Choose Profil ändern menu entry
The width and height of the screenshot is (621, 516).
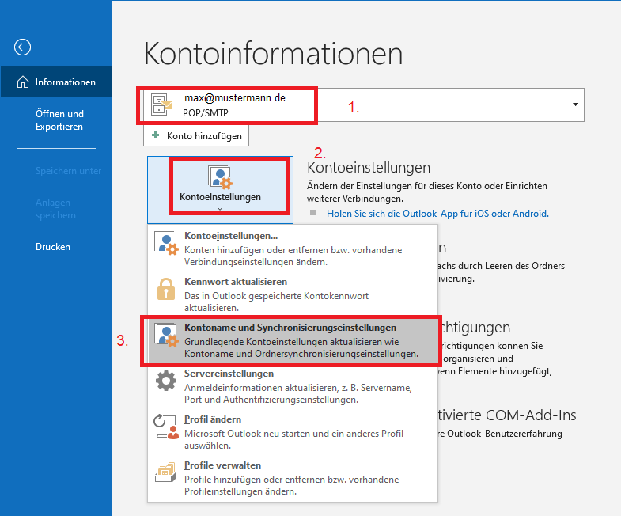tap(293, 432)
